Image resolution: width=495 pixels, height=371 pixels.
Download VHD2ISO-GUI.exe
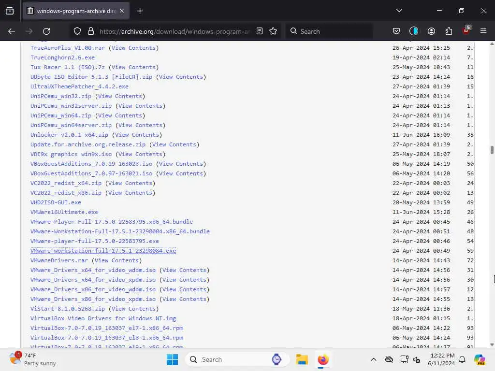[x=56, y=202]
